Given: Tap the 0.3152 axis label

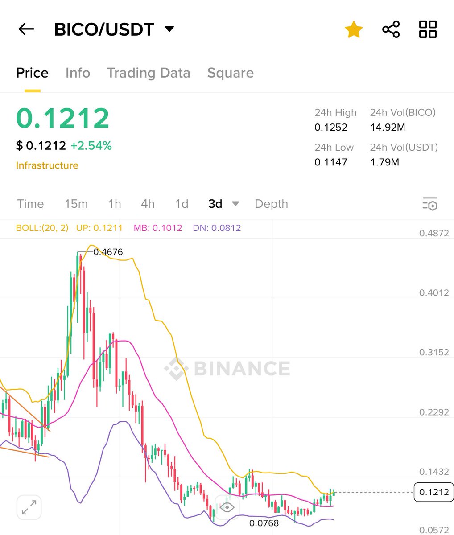Looking at the screenshot, I should 434,352.
